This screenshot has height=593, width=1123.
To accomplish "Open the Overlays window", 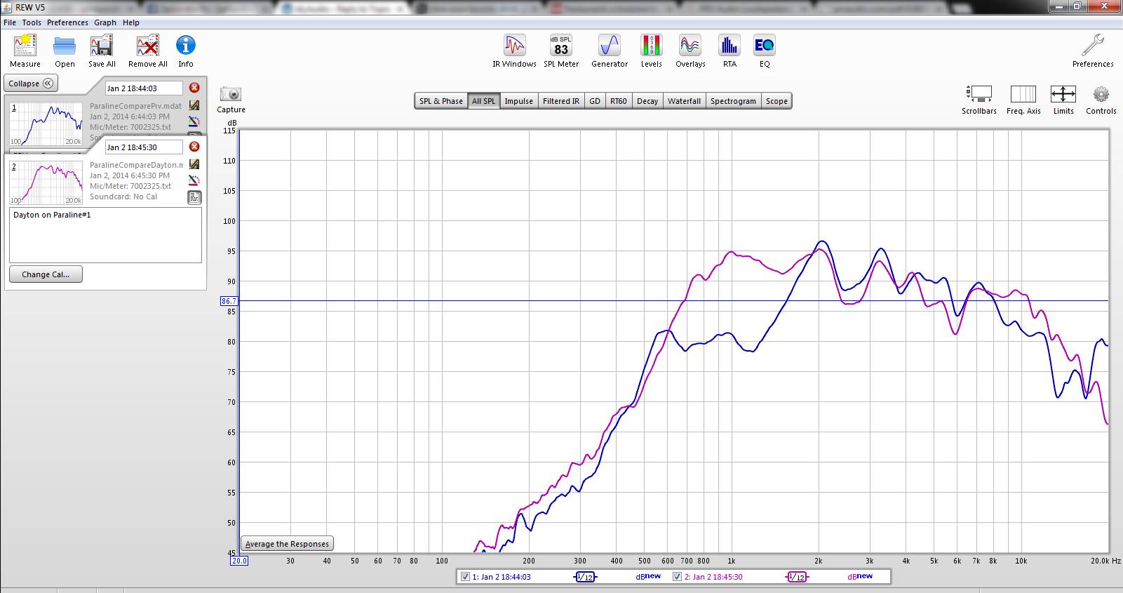I will [690, 46].
